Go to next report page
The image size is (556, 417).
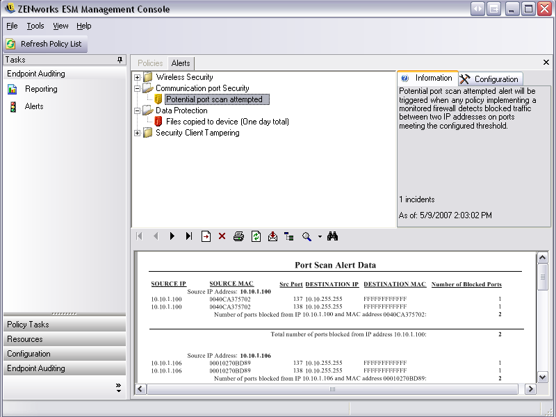[x=172, y=236]
